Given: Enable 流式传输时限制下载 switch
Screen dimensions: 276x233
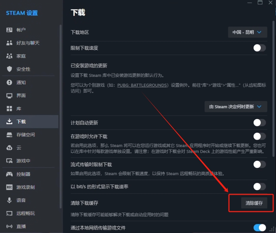Looking at the screenshot, I should click(259, 165).
